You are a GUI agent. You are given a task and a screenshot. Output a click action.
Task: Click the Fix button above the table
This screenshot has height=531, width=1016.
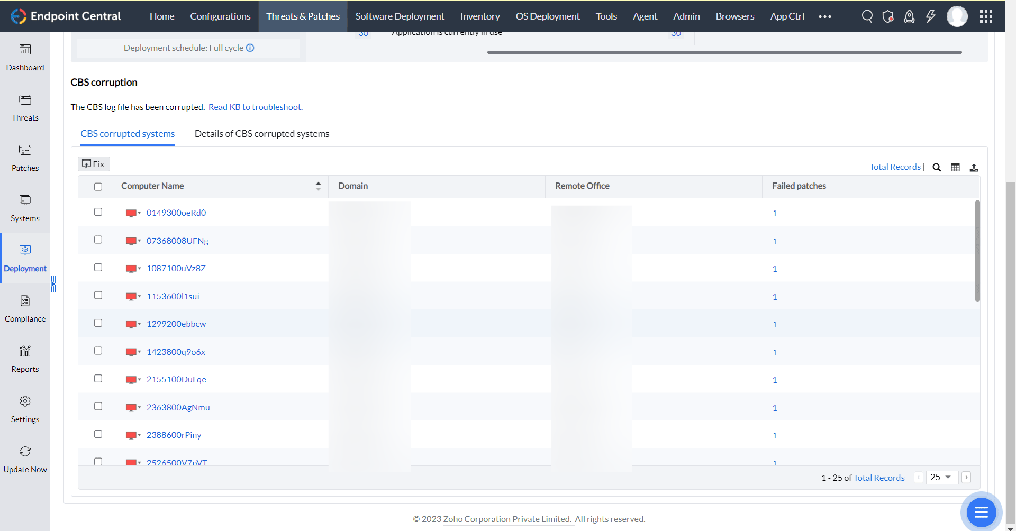coord(93,164)
